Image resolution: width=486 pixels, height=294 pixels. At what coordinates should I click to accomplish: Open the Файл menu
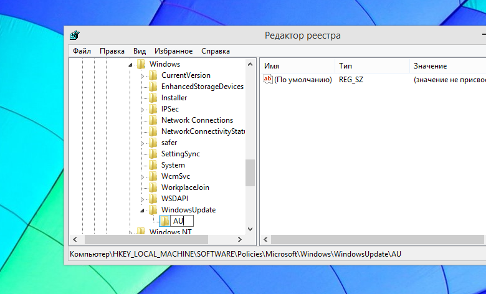pyautogui.click(x=82, y=51)
